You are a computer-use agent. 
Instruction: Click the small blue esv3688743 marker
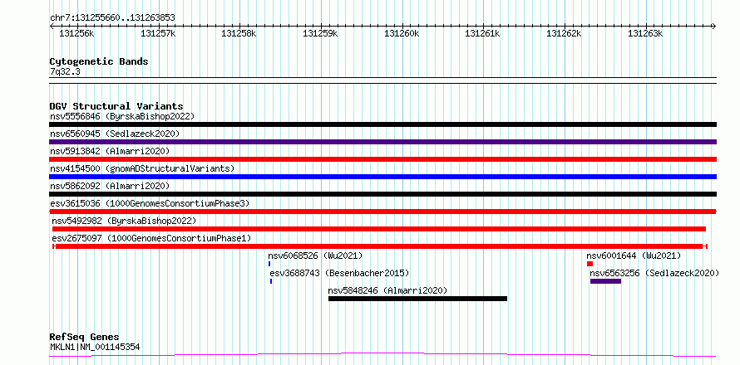tap(271, 281)
